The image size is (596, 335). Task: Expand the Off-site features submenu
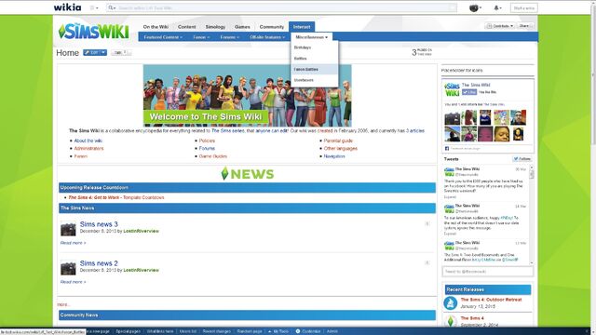(267, 37)
